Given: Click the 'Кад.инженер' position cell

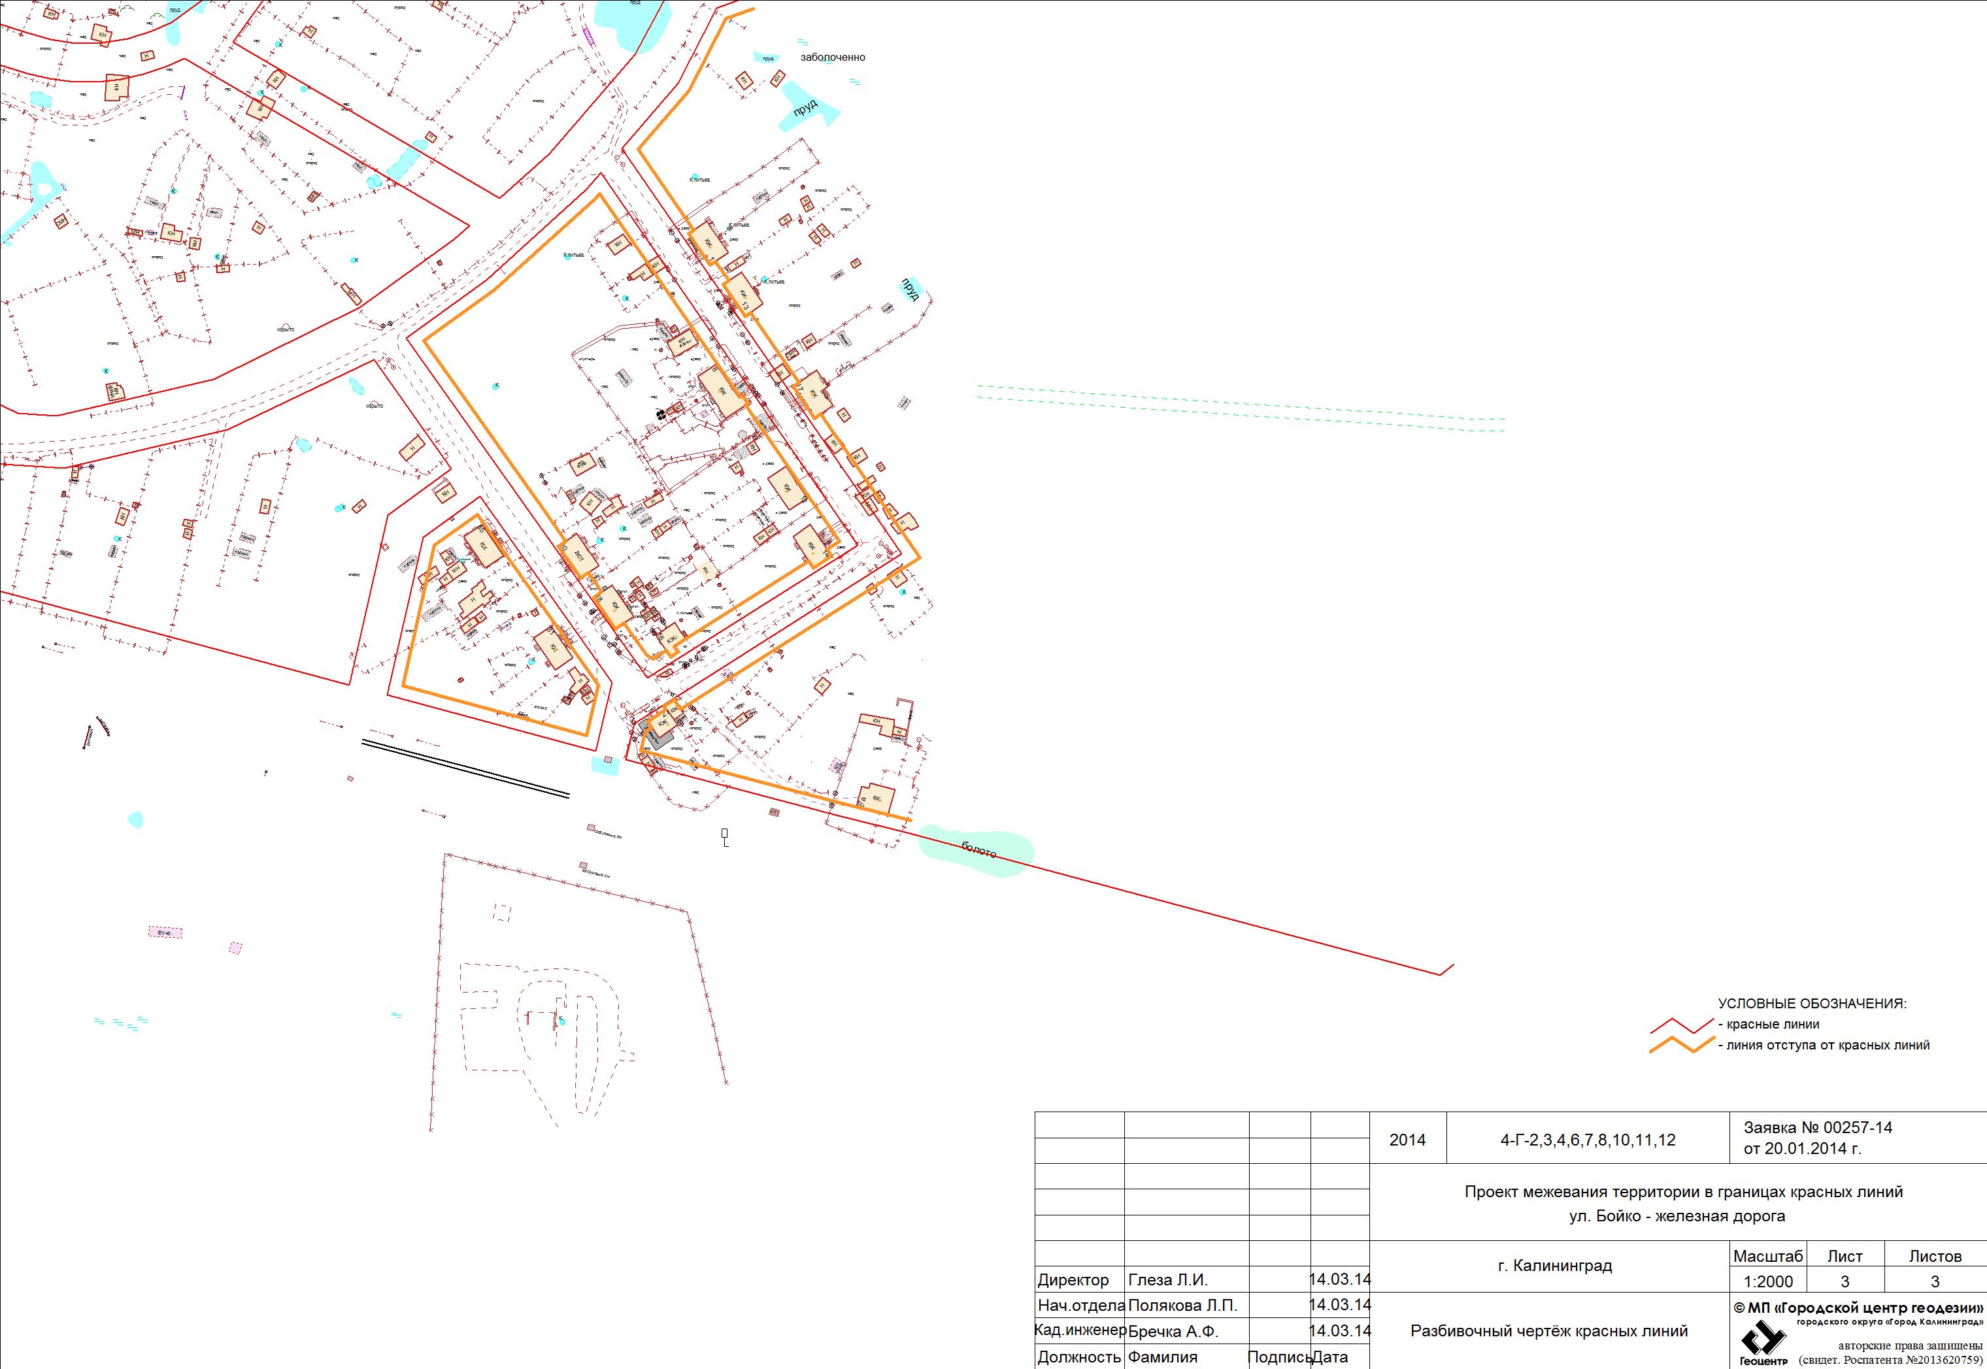Looking at the screenshot, I should pos(1080,1330).
